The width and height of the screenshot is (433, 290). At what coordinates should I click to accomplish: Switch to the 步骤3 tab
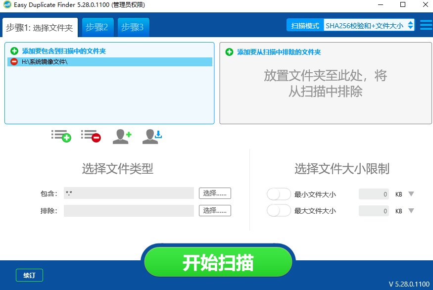tap(133, 27)
